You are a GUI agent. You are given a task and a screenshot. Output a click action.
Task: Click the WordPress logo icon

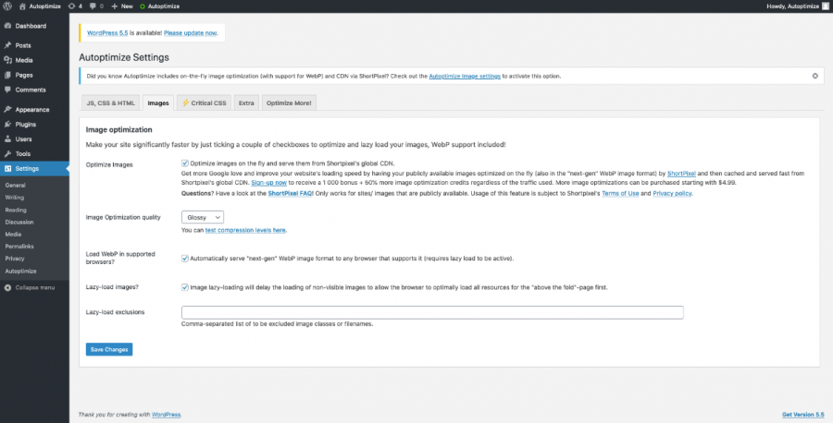7,6
